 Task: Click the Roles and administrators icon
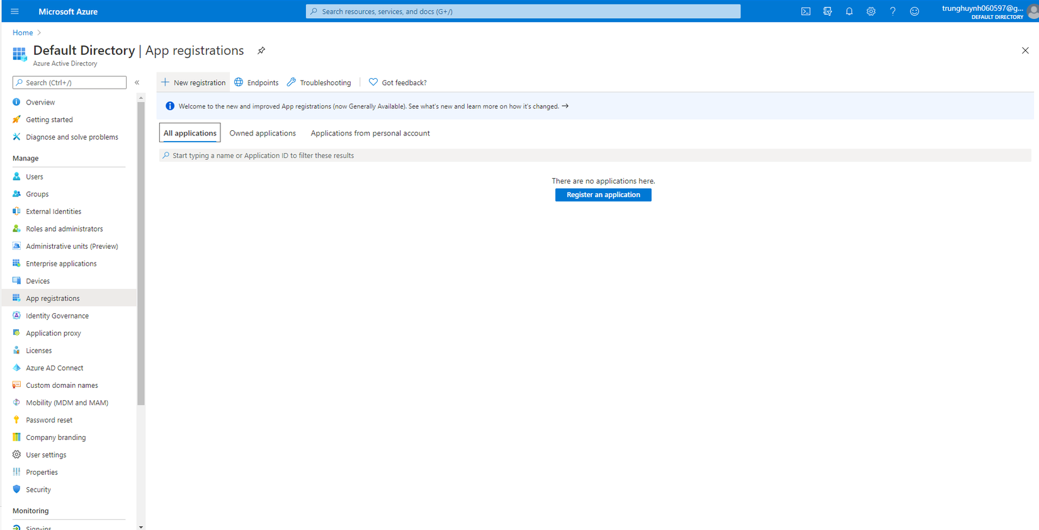(16, 228)
